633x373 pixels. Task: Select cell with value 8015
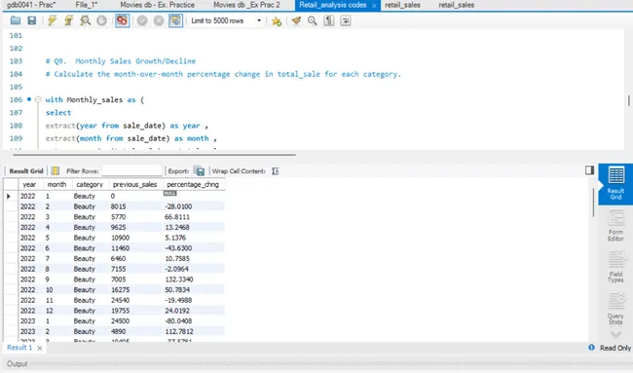(x=135, y=206)
